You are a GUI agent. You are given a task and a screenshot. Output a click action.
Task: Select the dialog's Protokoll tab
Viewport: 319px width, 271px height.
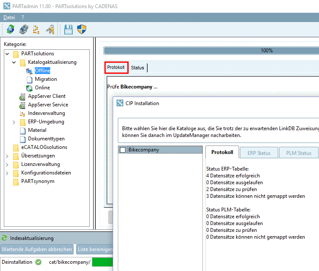pos(222,152)
